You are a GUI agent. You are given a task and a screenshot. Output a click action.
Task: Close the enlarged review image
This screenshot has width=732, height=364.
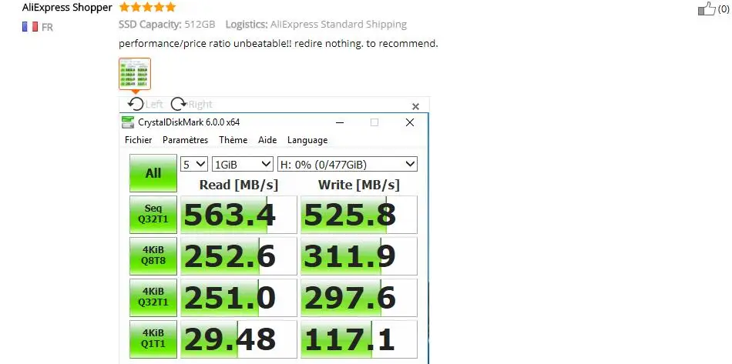(x=415, y=107)
